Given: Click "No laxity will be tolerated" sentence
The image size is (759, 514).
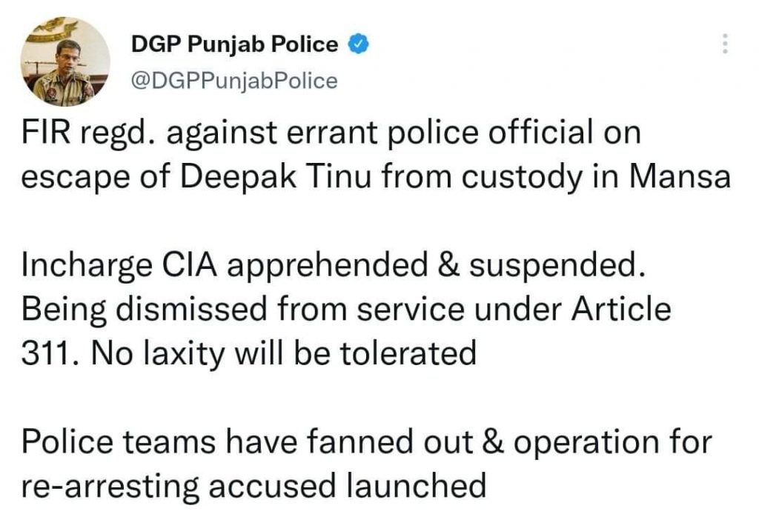Looking at the screenshot, I should pyautogui.click(x=284, y=352).
